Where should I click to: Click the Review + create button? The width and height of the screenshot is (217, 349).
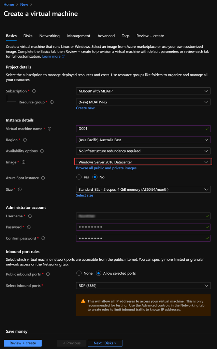click(23, 343)
